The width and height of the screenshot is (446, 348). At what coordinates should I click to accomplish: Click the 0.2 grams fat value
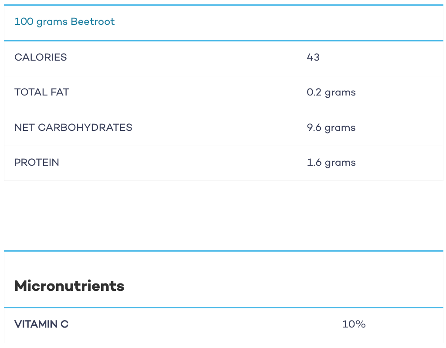pyautogui.click(x=331, y=92)
